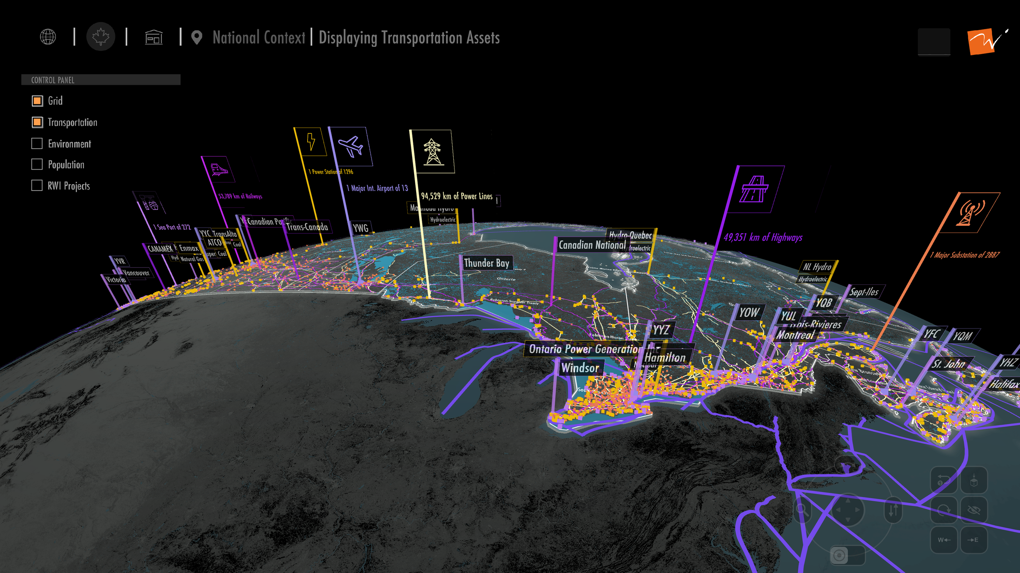Image resolution: width=1020 pixels, height=573 pixels.
Task: Enable the Environment layer checkbox
Action: [37, 143]
